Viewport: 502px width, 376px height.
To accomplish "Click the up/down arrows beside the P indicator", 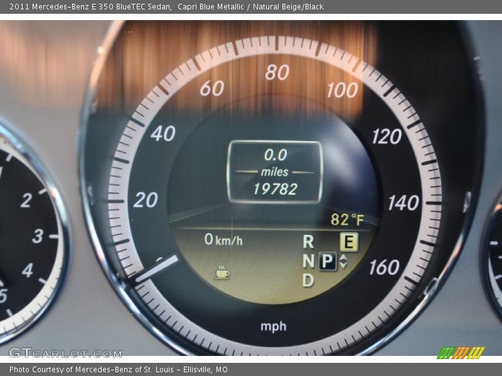I will (343, 261).
